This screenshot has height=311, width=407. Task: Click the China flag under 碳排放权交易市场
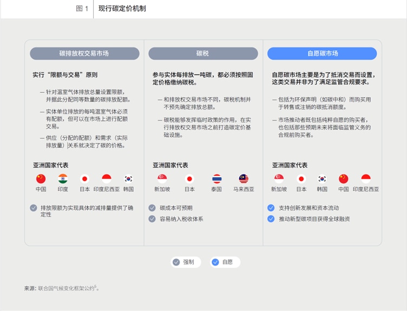click(x=41, y=179)
